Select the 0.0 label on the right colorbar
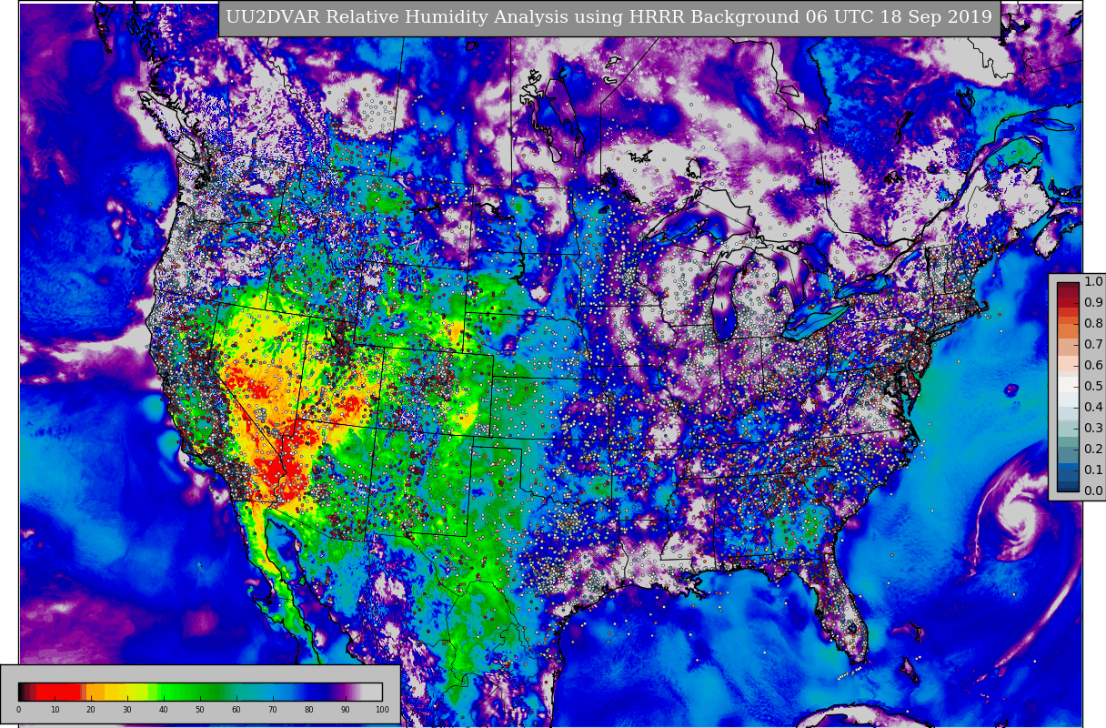The height and width of the screenshot is (728, 1106). [x=1093, y=491]
